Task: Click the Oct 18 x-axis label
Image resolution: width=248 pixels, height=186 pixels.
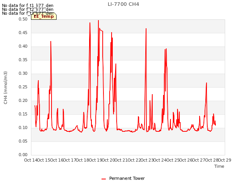Action: [x=83, y=160]
